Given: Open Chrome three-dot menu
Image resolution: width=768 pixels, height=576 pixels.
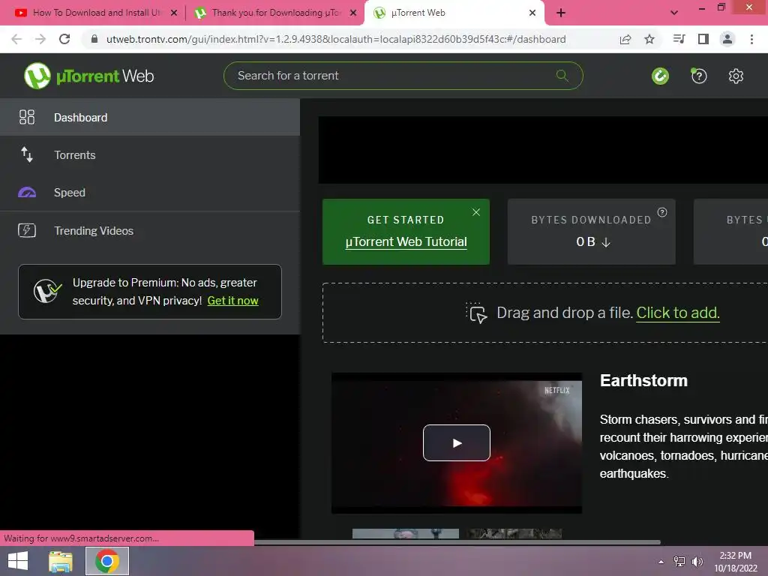Looking at the screenshot, I should (x=751, y=39).
